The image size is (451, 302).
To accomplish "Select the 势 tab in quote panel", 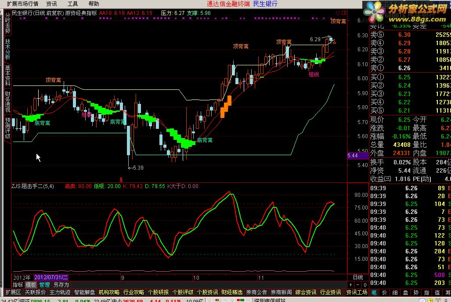I will click(x=416, y=292).
